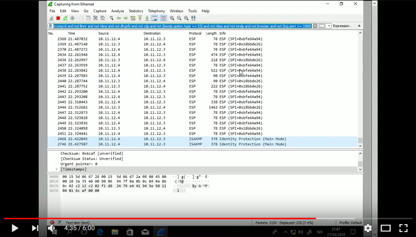Toggle auto-scroll during live capture
The image size is (416, 237).
tap(155, 18)
